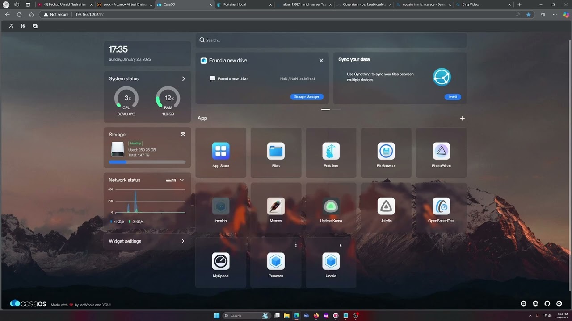This screenshot has width=572, height=321.
Task: Open the Windows Start button
Action: coord(217,316)
